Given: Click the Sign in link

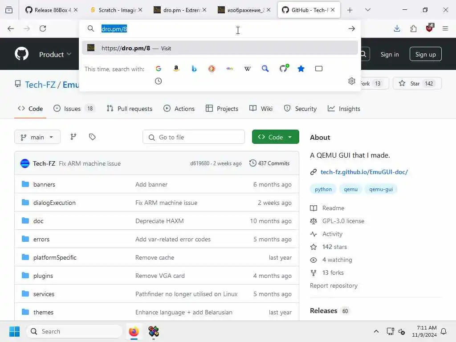Looking at the screenshot, I should pyautogui.click(x=389, y=54).
